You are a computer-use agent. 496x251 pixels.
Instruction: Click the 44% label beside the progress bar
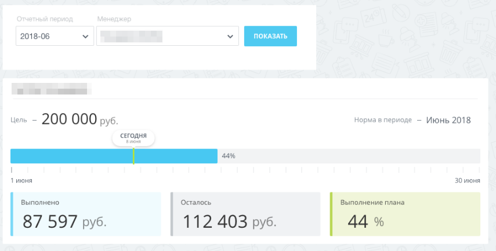pyautogui.click(x=229, y=156)
